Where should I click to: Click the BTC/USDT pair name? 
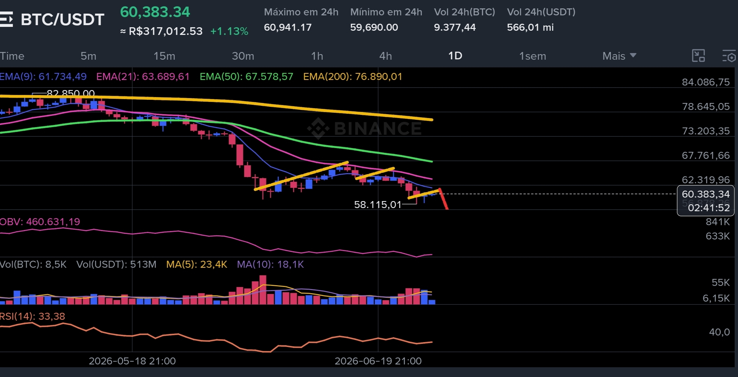pos(63,20)
